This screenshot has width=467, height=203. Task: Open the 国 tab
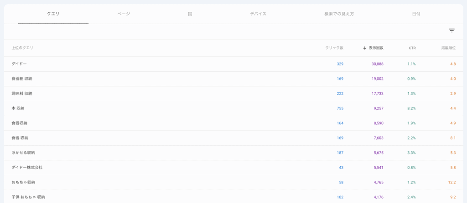190,14
